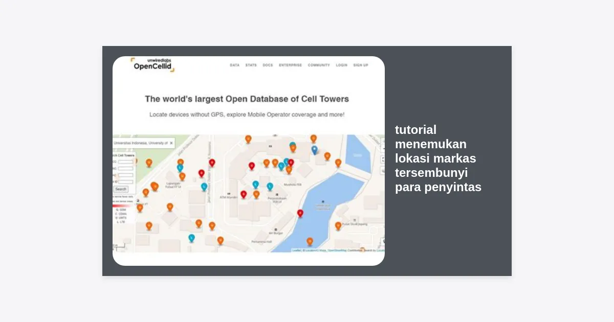Screen dimensions: 614x322
Task: Clear the Universitas Indonesia location search
Action: pyautogui.click(x=171, y=143)
